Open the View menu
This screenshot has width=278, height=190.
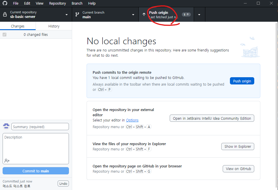pos(40,3)
